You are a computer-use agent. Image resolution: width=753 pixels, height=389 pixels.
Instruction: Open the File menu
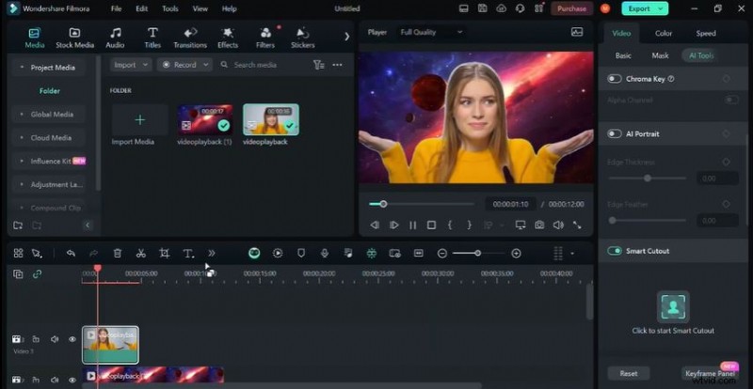116,8
